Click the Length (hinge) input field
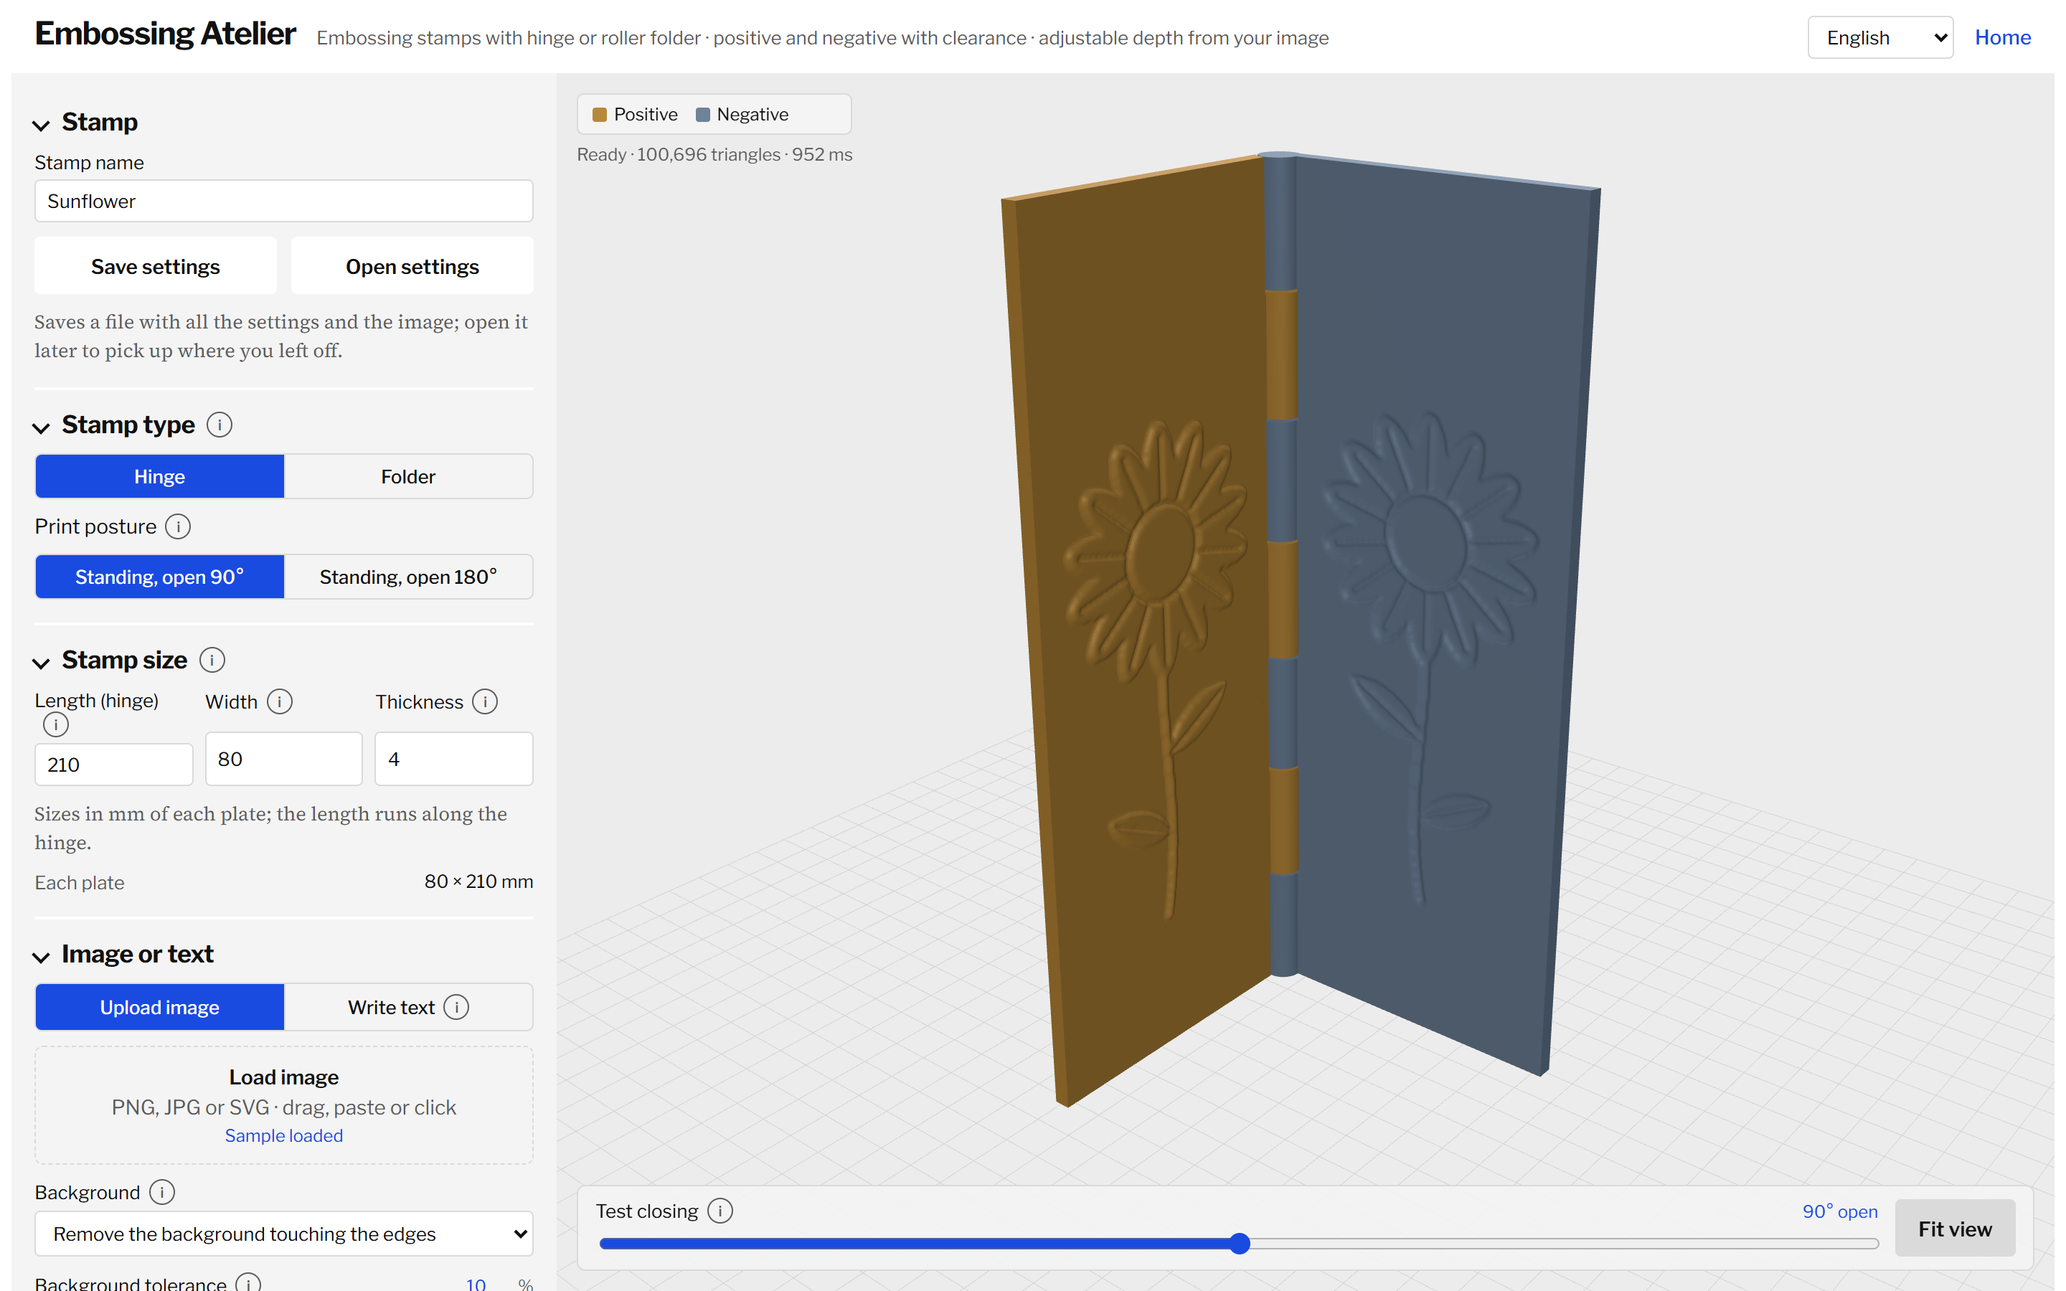The height and width of the screenshot is (1291, 2066). point(113,764)
